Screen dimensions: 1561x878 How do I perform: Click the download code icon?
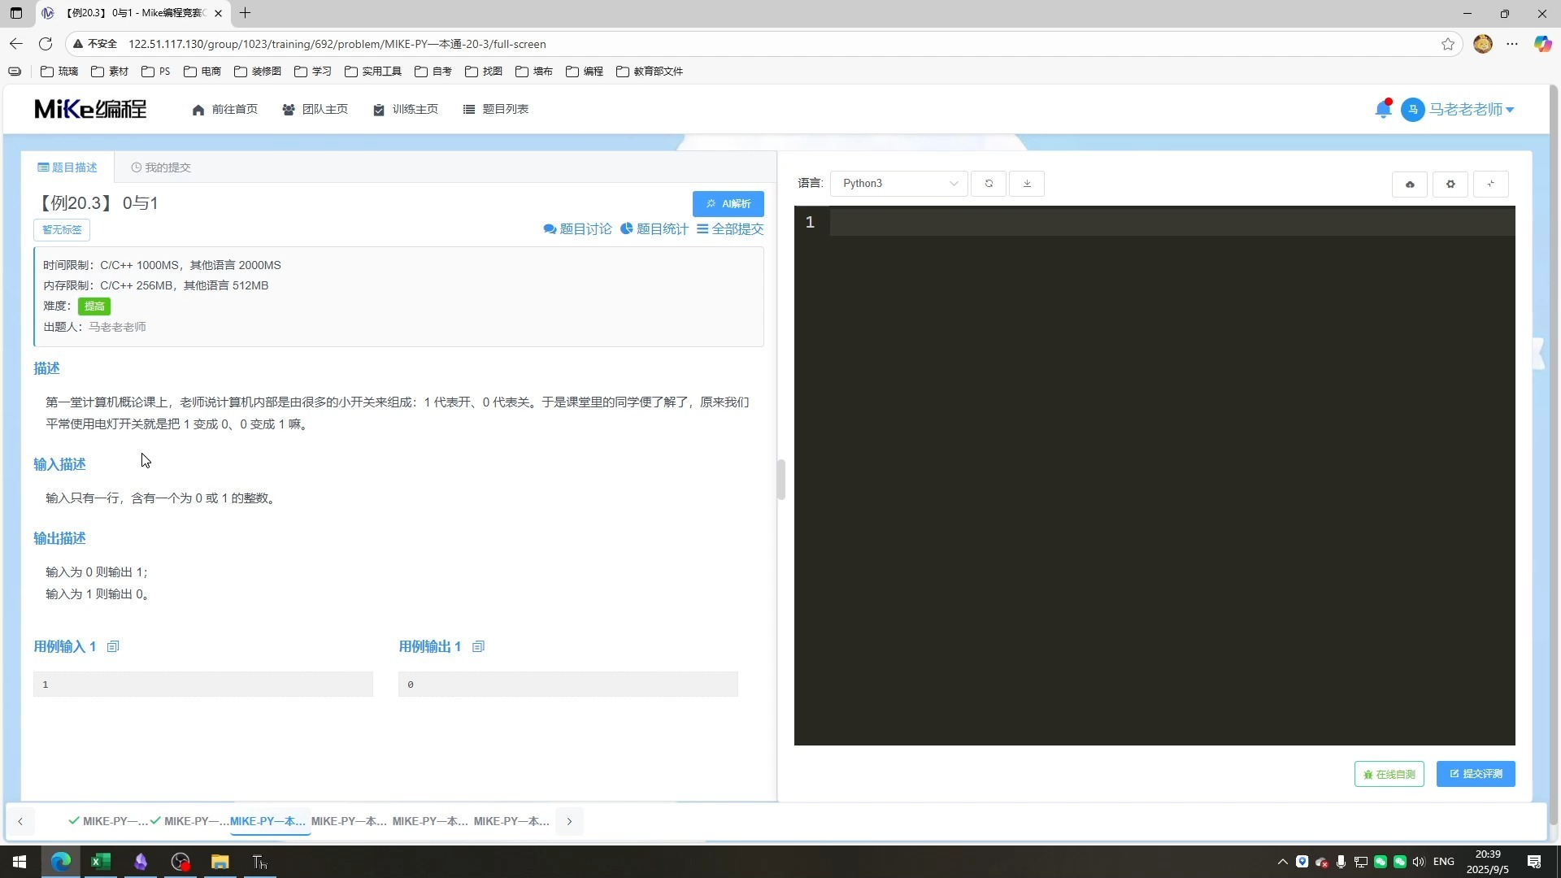(1027, 184)
